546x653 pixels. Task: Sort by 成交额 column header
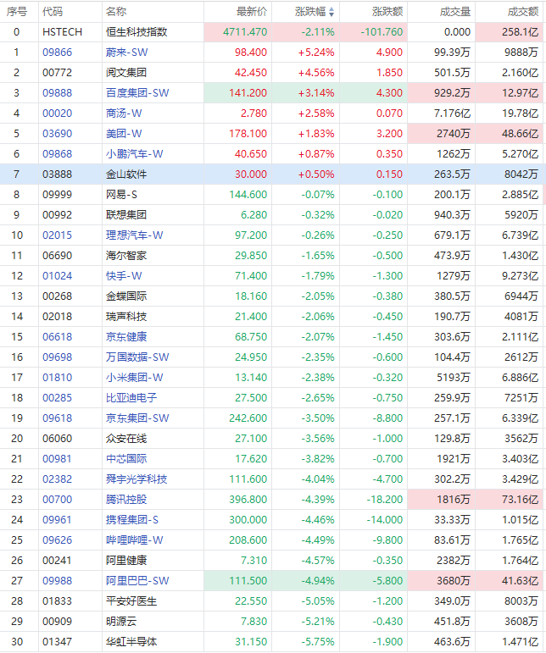point(523,12)
